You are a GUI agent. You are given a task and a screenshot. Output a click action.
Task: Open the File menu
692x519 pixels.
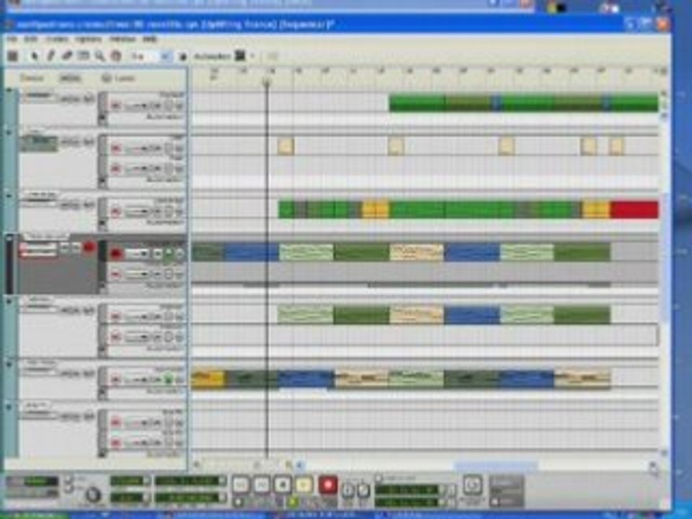click(x=12, y=39)
